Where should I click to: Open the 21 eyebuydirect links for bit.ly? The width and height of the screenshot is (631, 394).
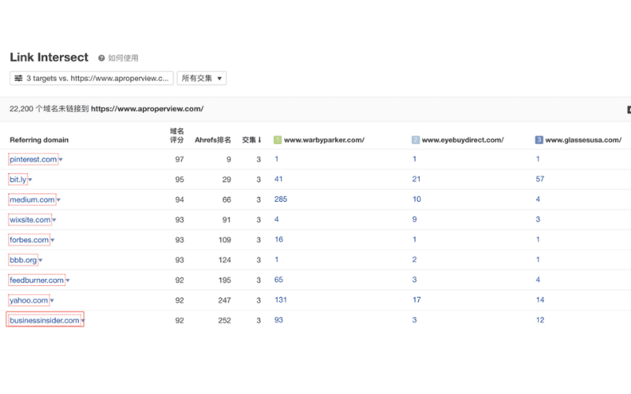point(416,179)
